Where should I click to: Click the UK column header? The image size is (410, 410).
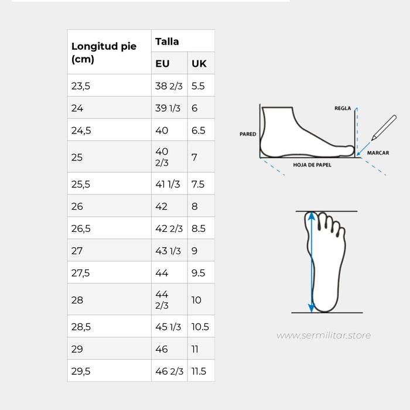click(x=199, y=63)
